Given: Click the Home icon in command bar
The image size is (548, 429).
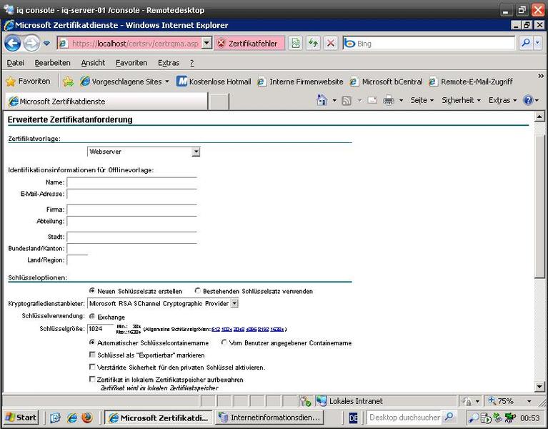Looking at the screenshot, I should coord(322,100).
